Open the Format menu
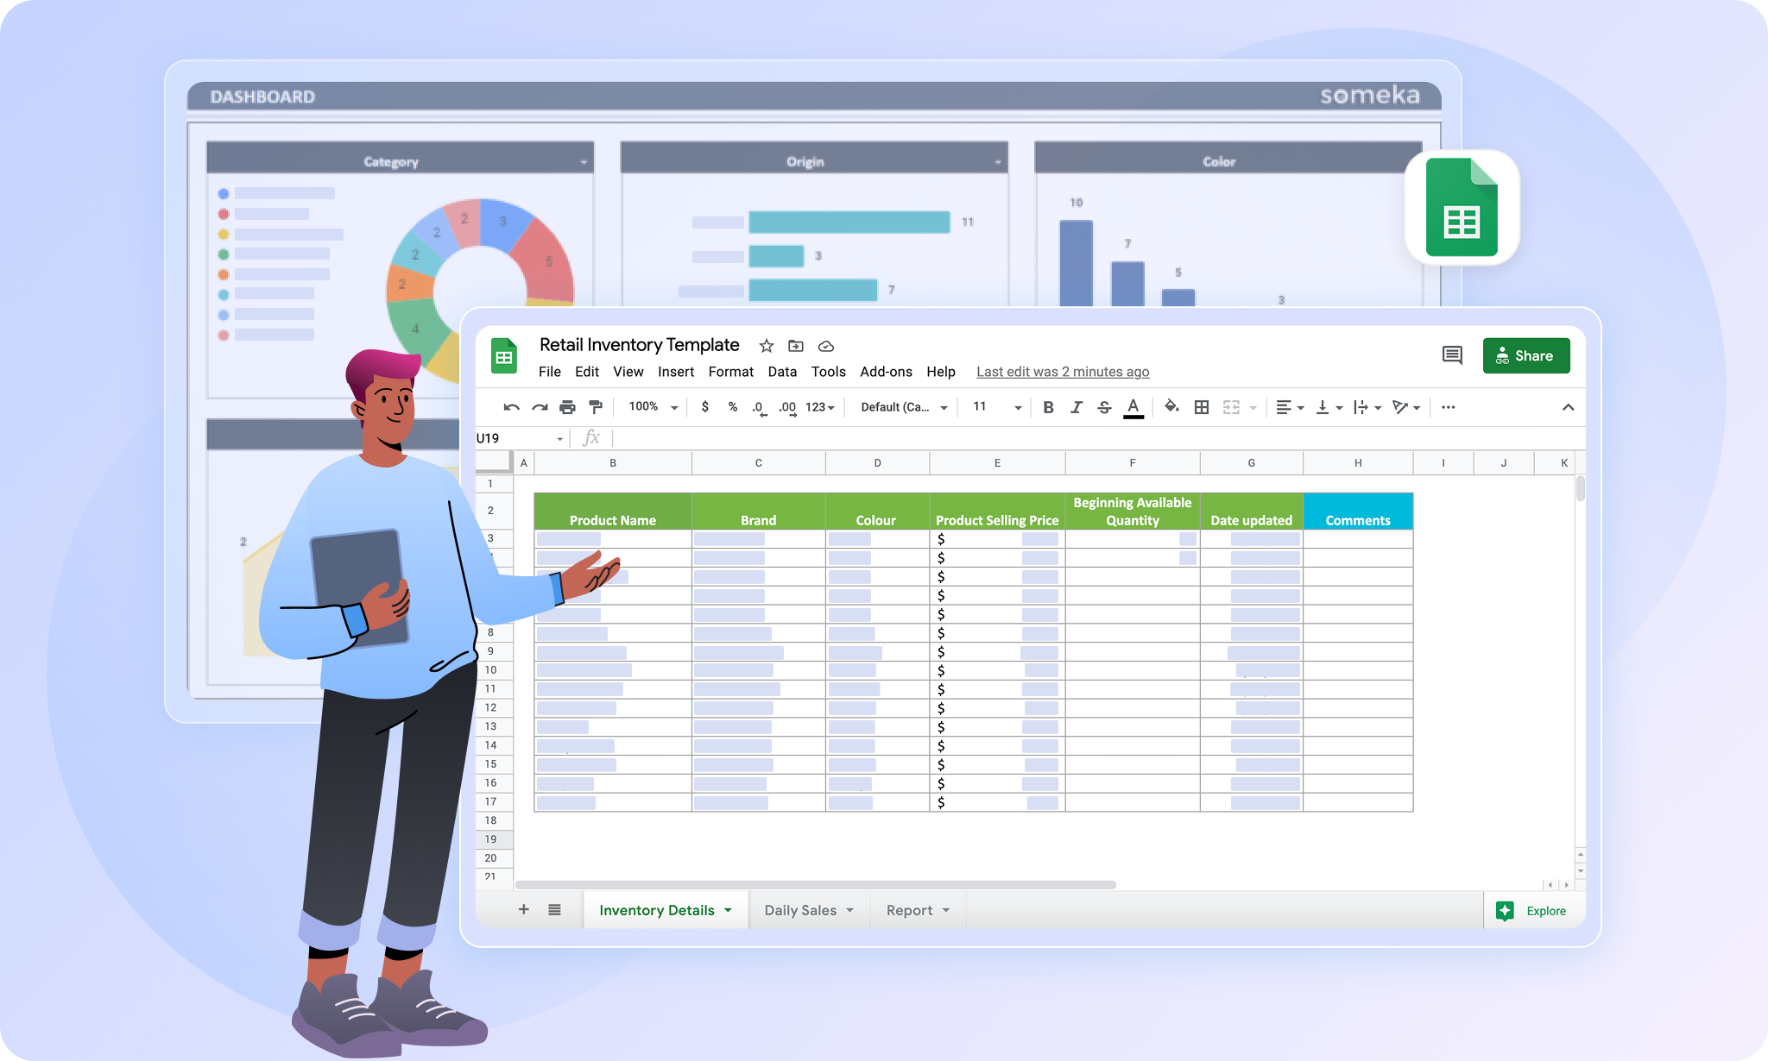The height and width of the screenshot is (1061, 1768). (730, 372)
